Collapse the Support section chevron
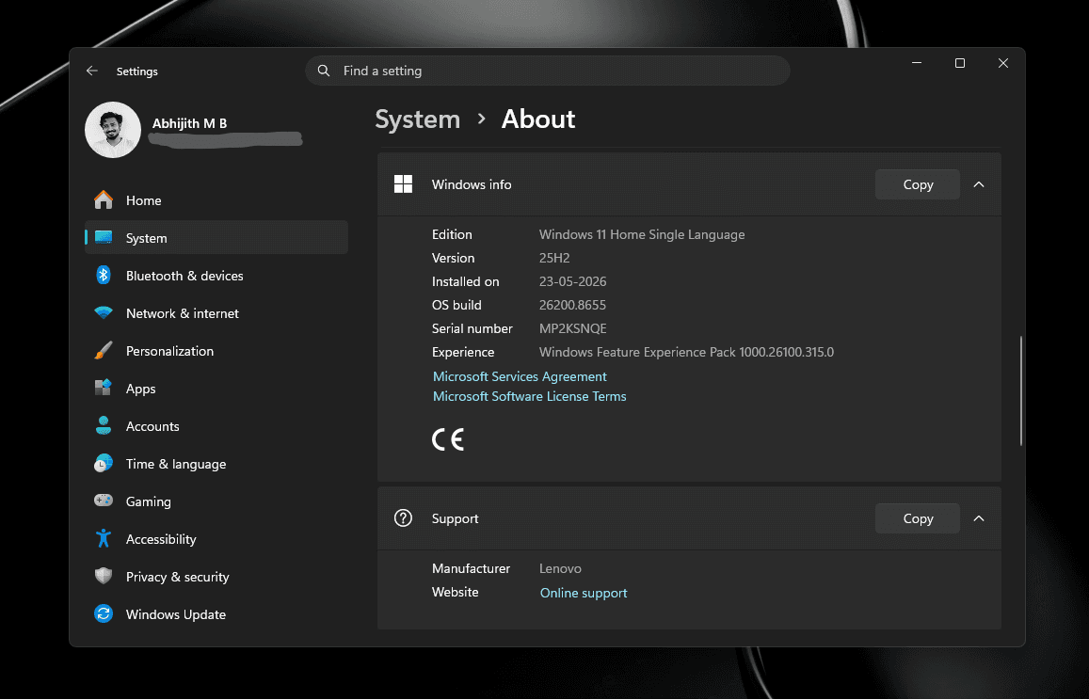 979,518
